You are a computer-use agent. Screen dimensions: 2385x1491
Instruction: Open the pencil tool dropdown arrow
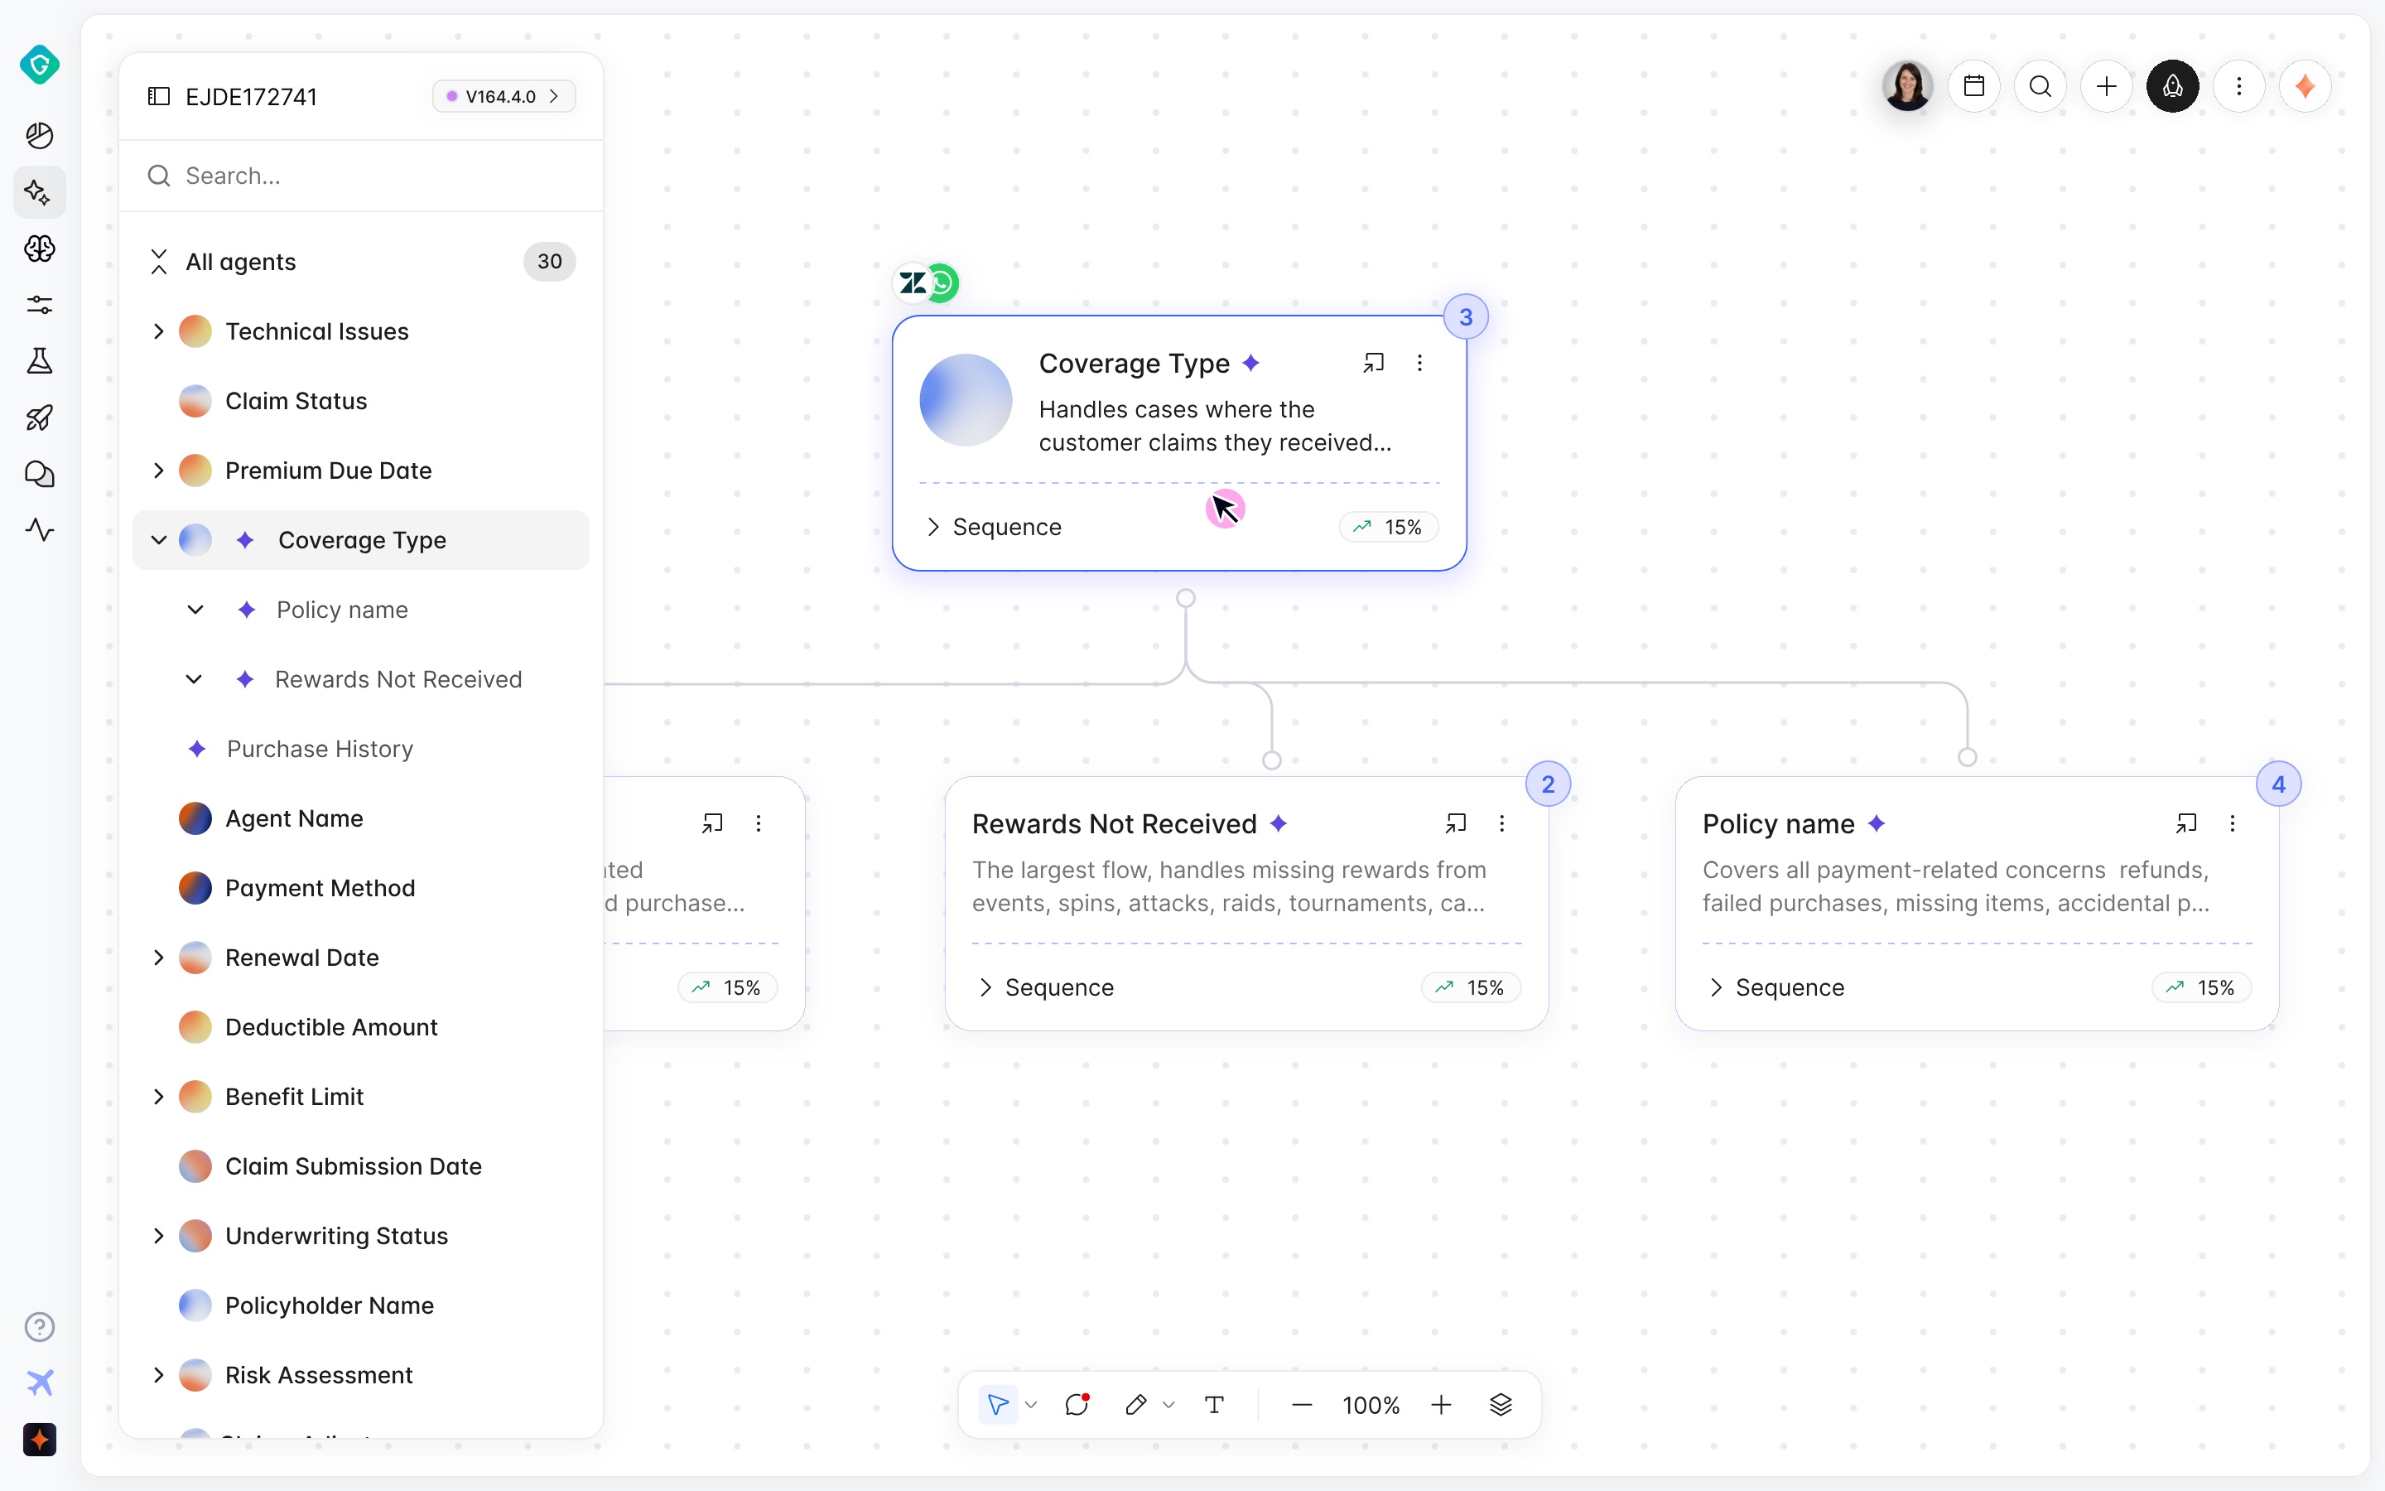[1168, 1404]
